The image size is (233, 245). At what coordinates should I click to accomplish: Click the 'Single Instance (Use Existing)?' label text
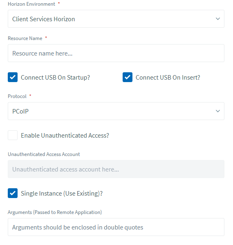[x=62, y=194]
